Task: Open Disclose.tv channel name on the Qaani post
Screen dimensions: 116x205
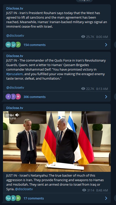Action: point(15,56)
